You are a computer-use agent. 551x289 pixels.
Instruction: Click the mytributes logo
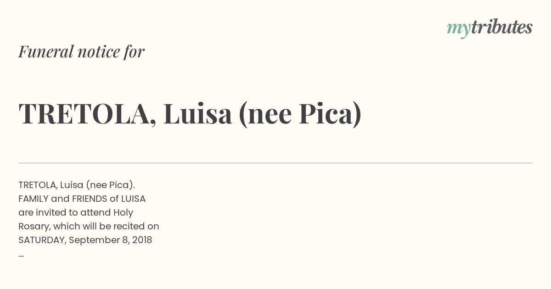489,28
